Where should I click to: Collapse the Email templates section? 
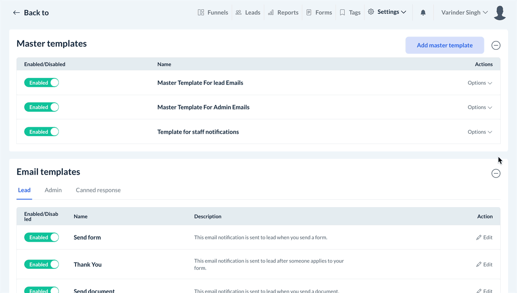[x=496, y=173]
